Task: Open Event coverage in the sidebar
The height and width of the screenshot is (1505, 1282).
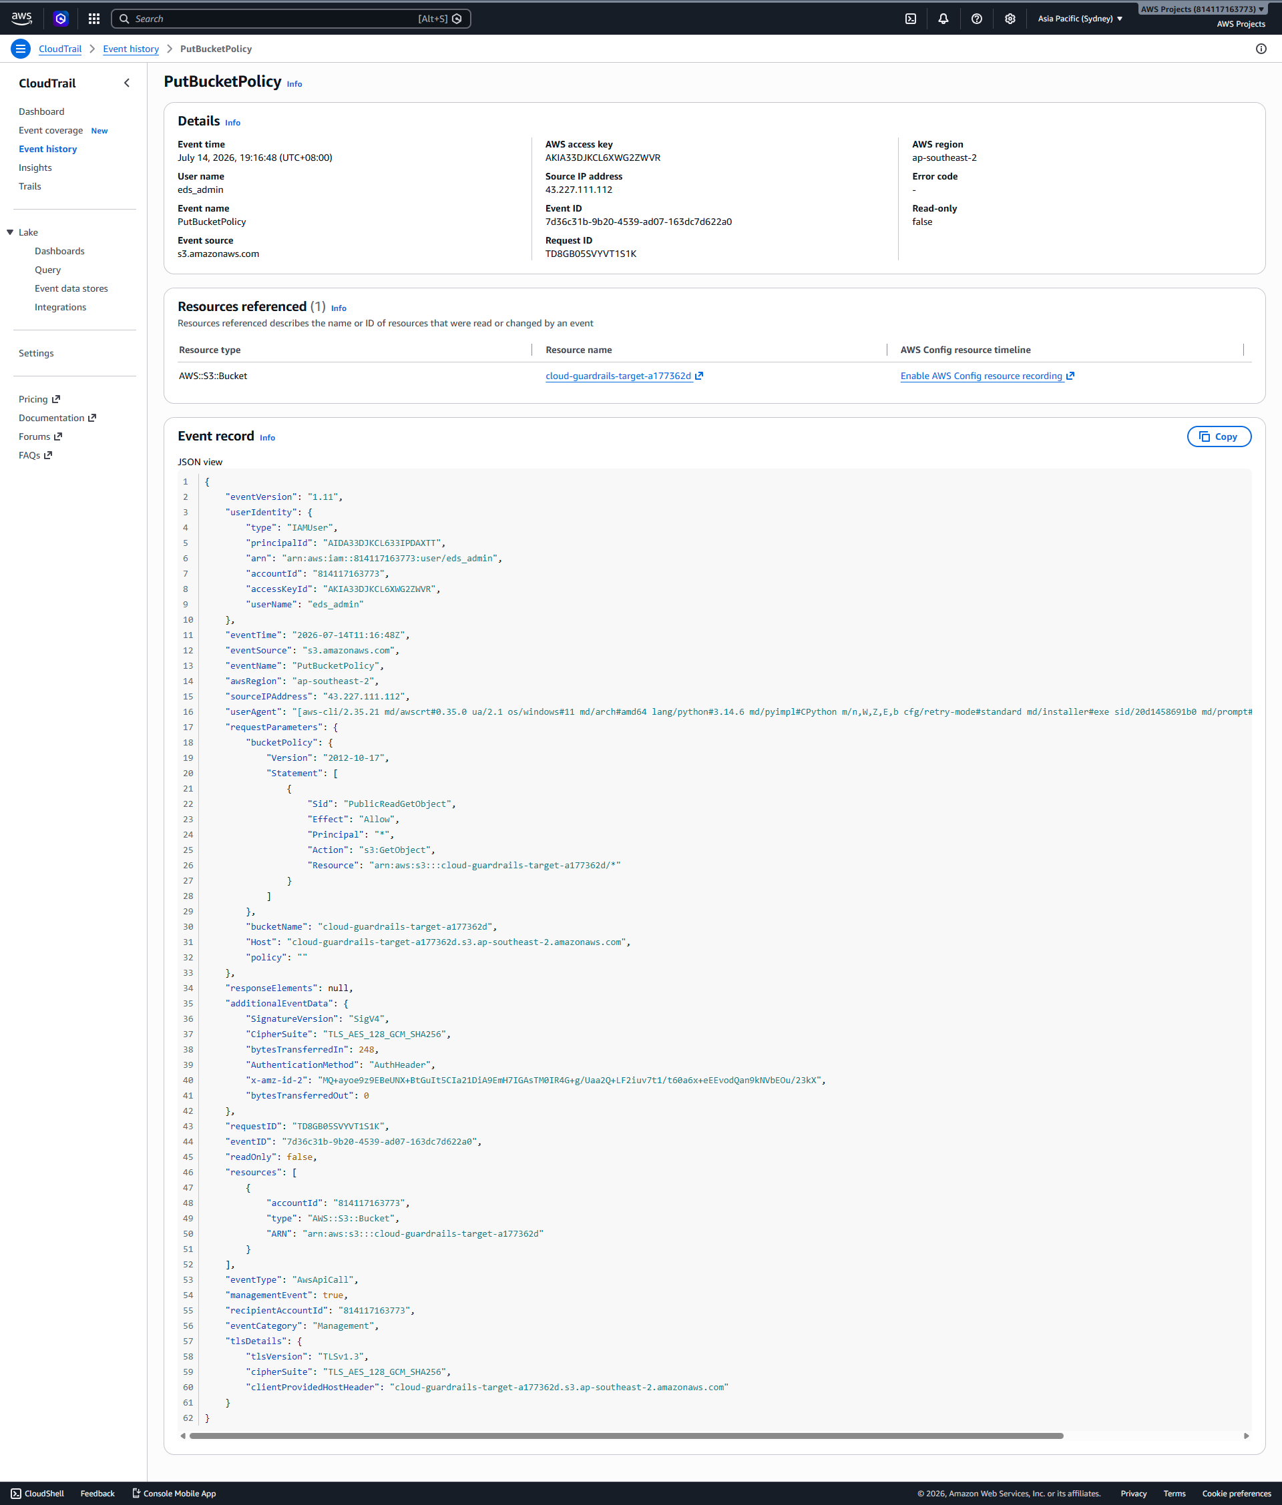Action: click(51, 130)
